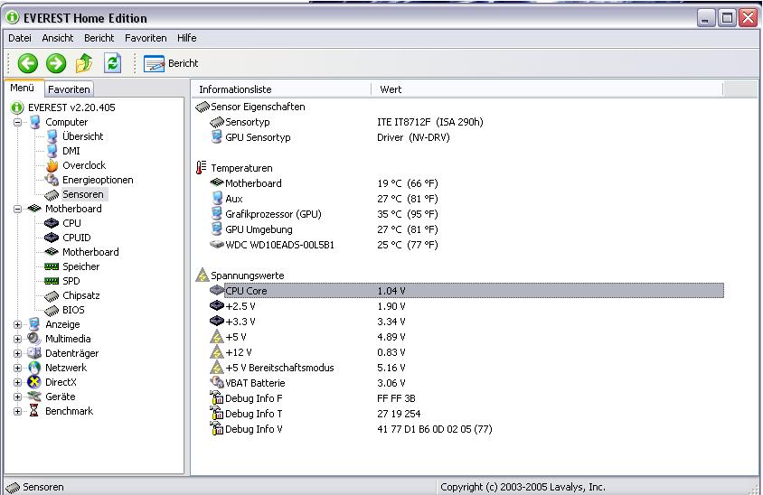Open the Datei menu

click(20, 38)
